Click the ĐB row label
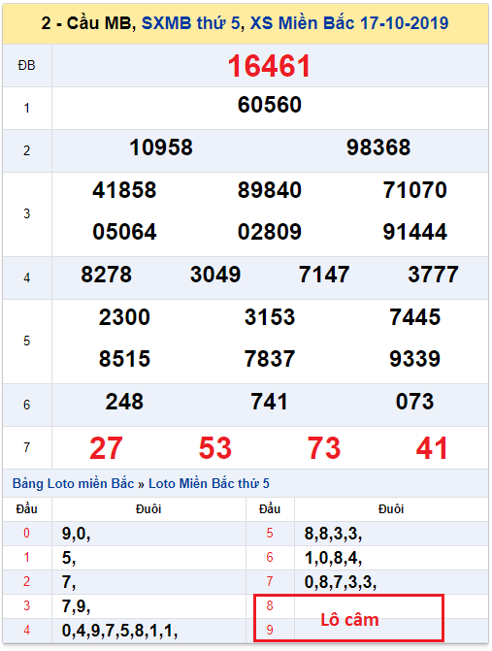 coord(26,66)
